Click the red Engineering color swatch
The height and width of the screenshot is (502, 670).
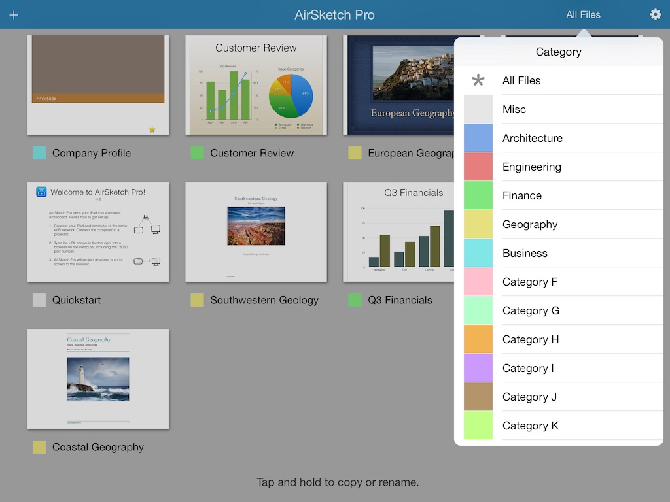[478, 167]
